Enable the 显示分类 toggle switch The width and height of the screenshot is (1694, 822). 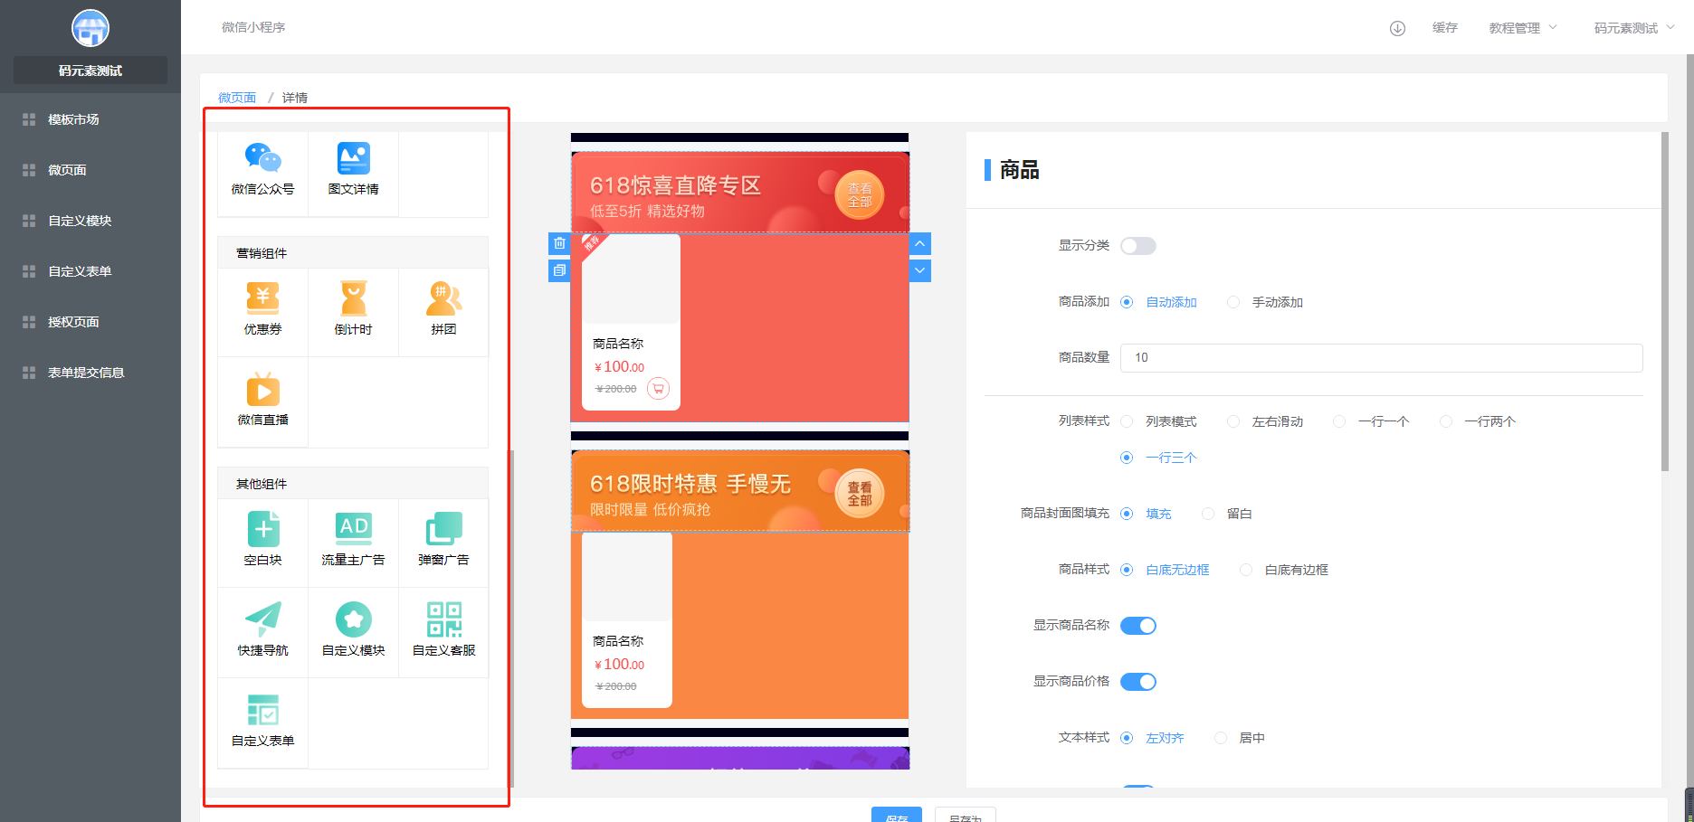(1137, 246)
